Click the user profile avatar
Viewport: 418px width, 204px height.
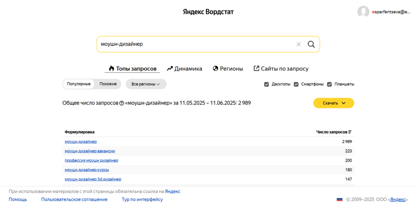(363, 12)
